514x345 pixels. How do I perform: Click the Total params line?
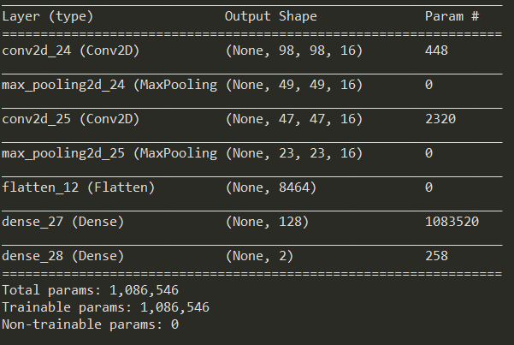pyautogui.click(x=90, y=290)
